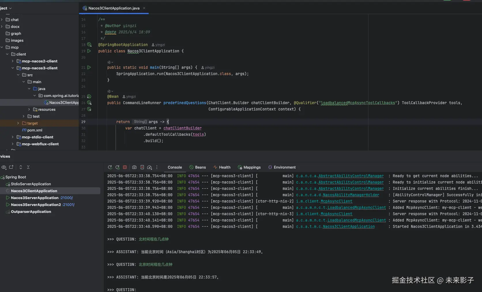Viewport: 482px width, 292px height.
Task: Select graph folder in project tree
Action: (13, 33)
